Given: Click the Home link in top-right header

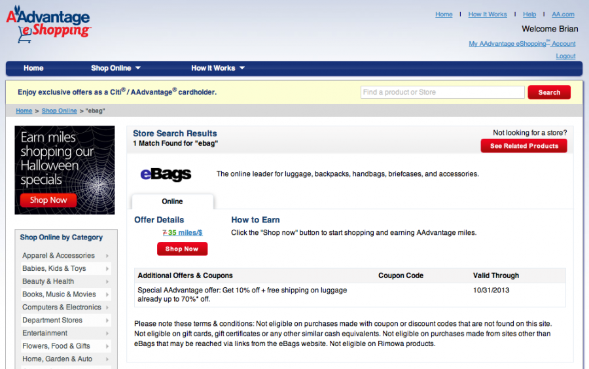Looking at the screenshot, I should click(x=444, y=14).
